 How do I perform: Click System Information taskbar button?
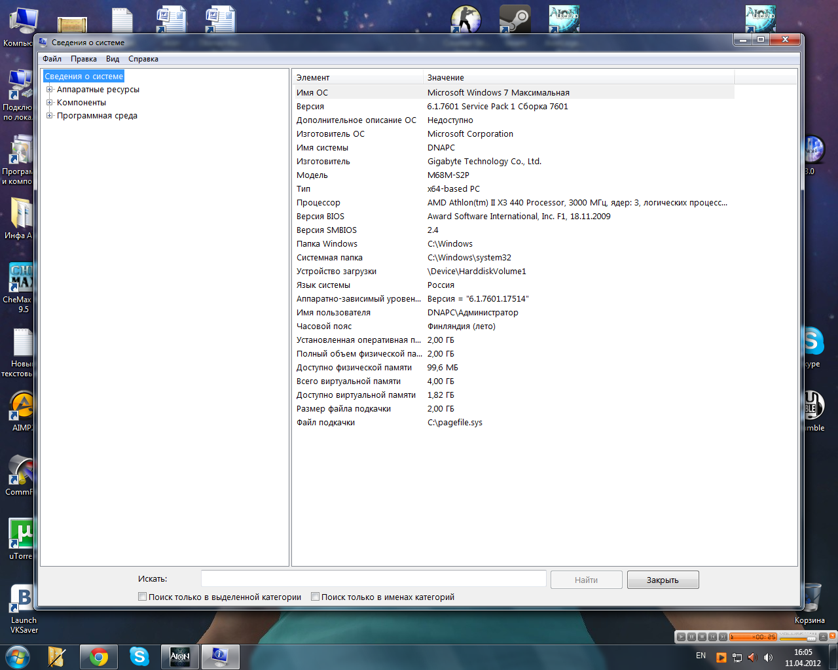pyautogui.click(x=220, y=657)
